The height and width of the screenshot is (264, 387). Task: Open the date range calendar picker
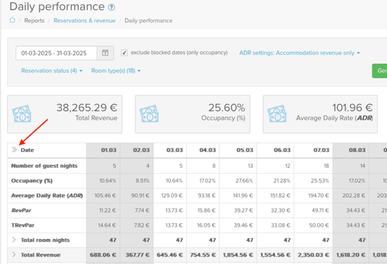point(105,53)
